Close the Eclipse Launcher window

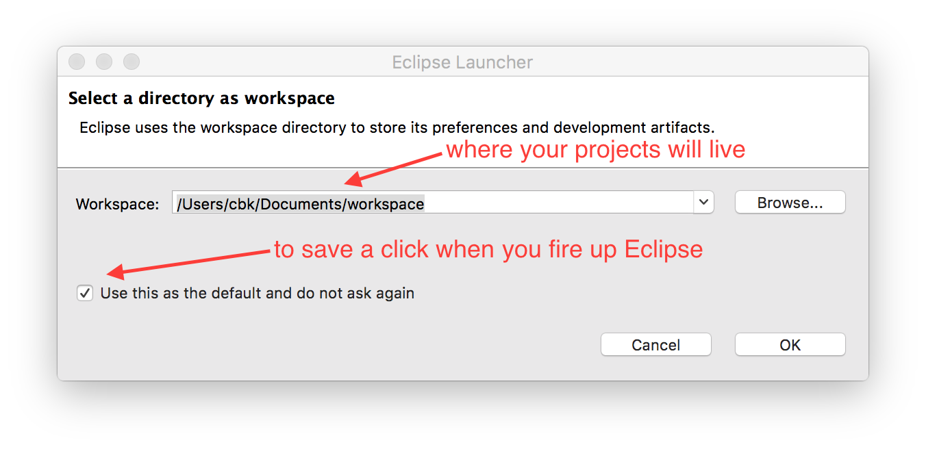pyautogui.click(x=77, y=62)
